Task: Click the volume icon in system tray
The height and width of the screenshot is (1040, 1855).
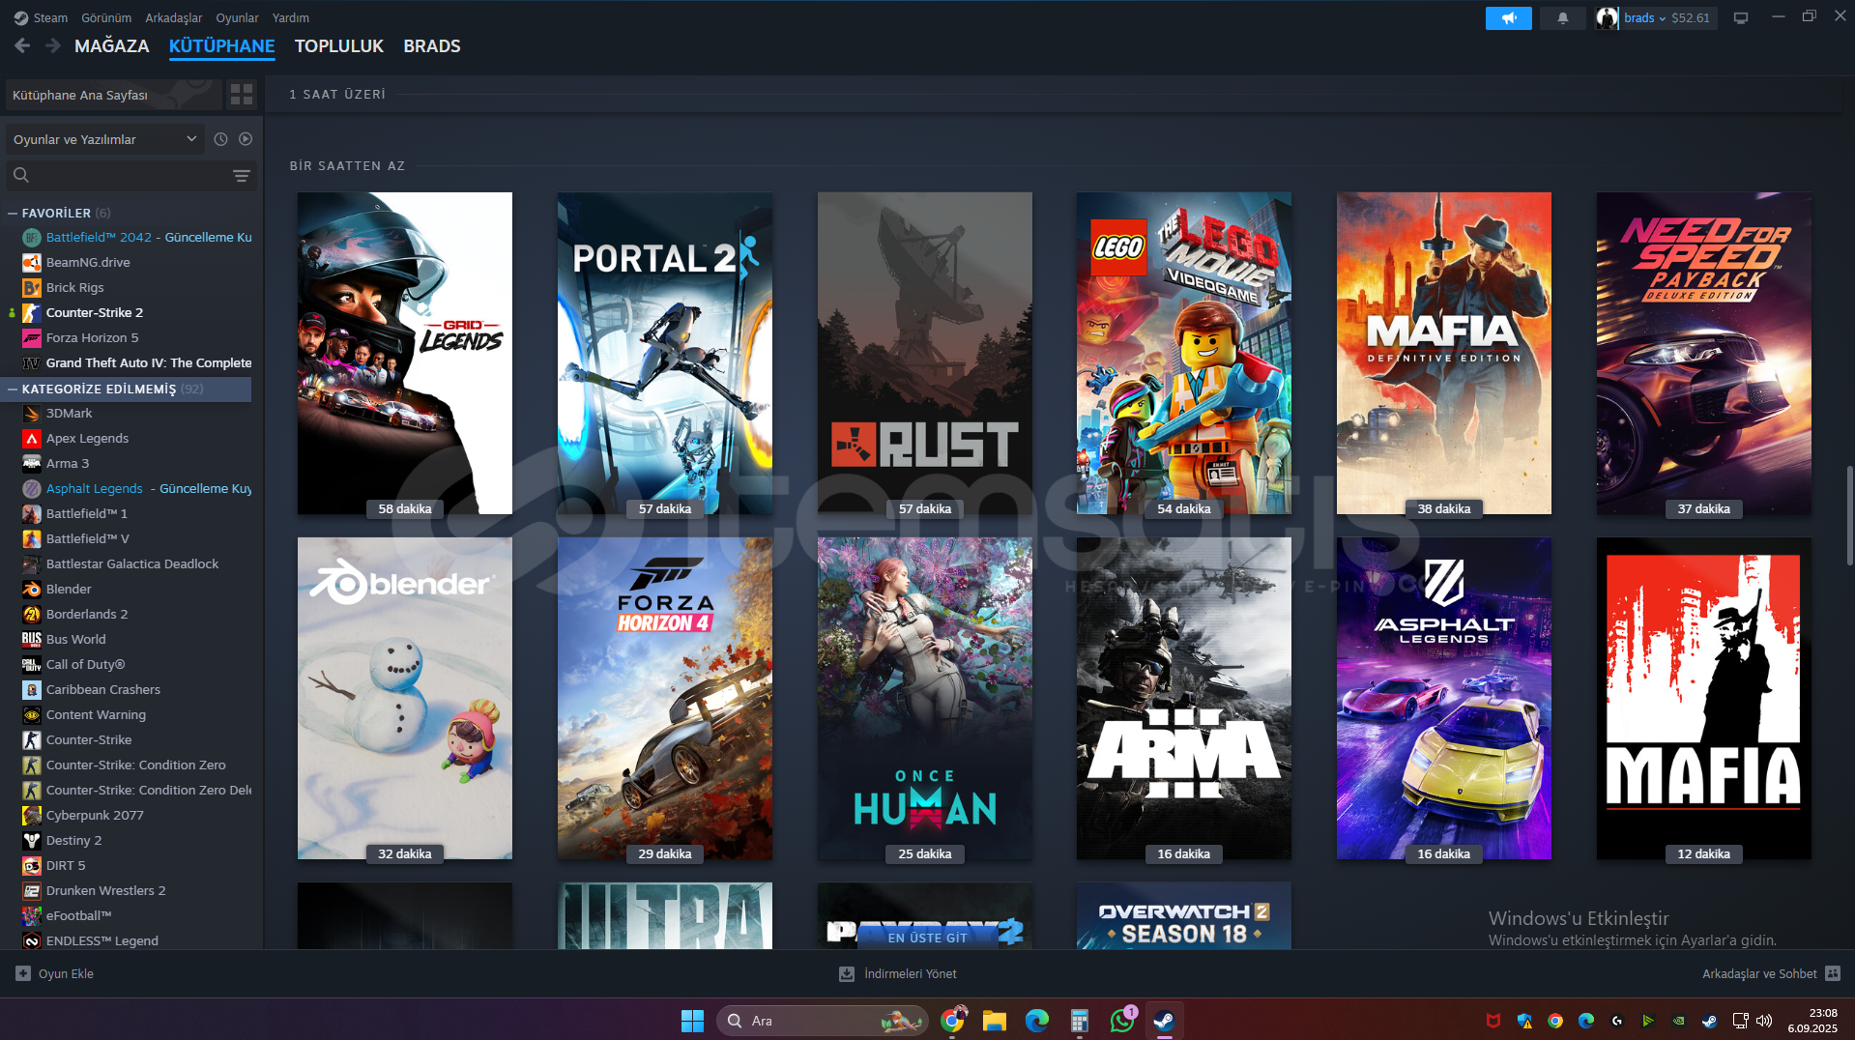Action: 1764,1021
